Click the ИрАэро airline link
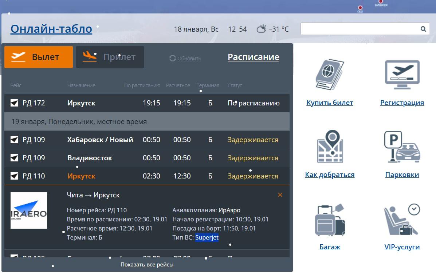 tap(229, 210)
